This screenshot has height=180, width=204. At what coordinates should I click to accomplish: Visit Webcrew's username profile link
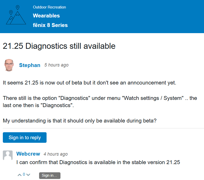point(28,154)
